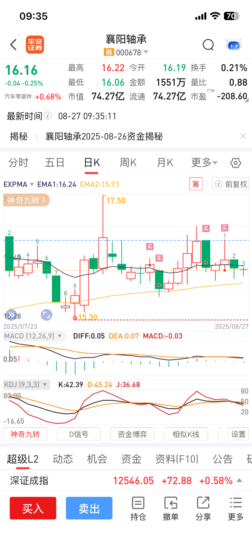Tap the 15.30 low price label
Image resolution: width=252 pixels, height=545 pixels.
click(88, 317)
